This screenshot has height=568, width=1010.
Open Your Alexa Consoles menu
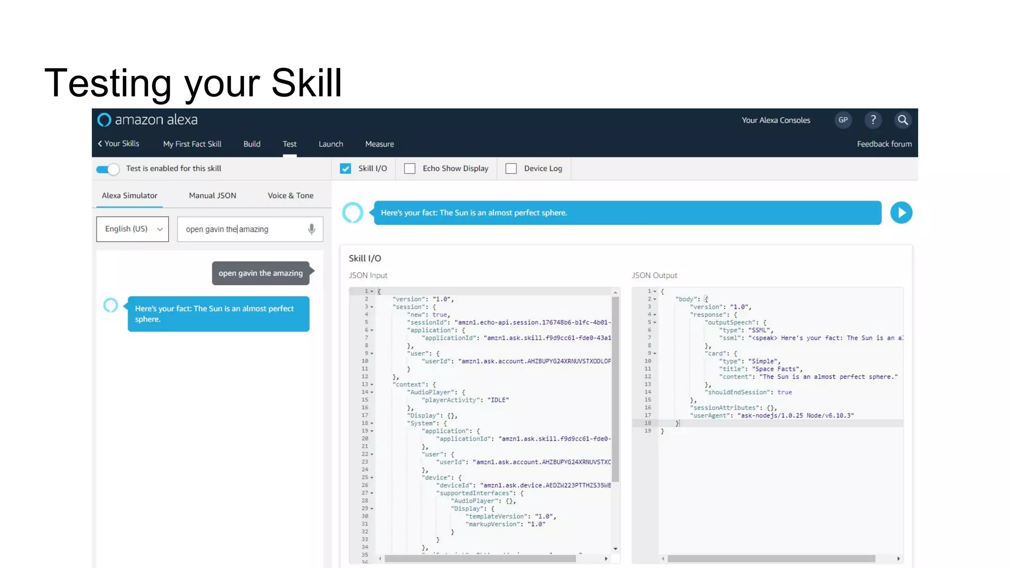point(776,120)
